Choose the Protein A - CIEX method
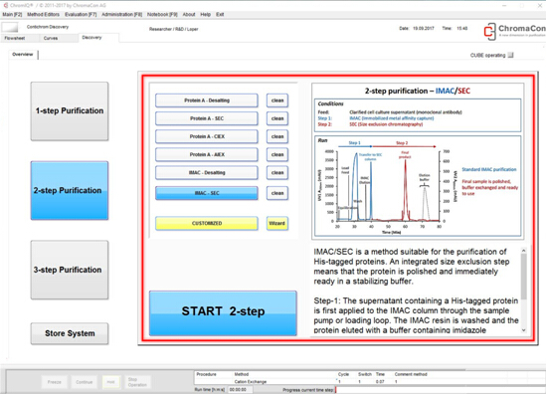The image size is (546, 394). [207, 136]
